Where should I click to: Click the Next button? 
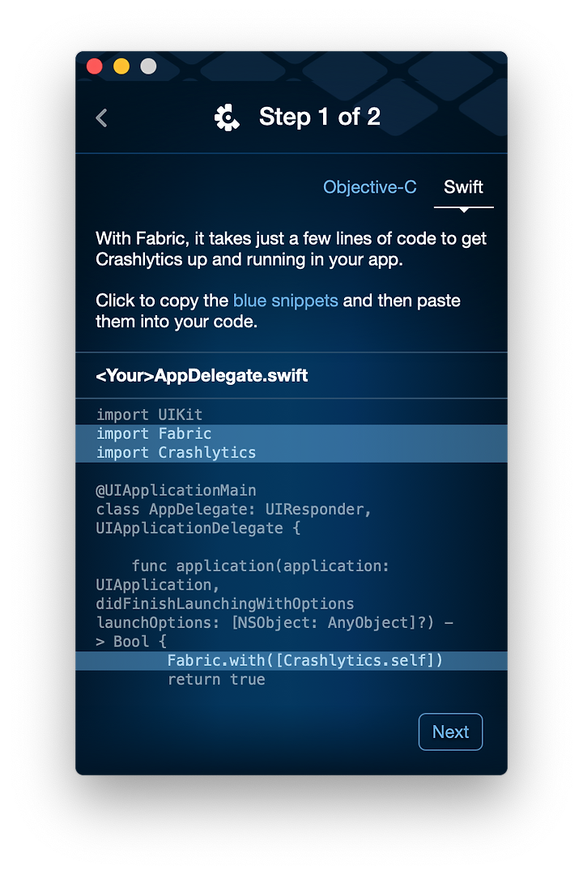[x=451, y=732]
